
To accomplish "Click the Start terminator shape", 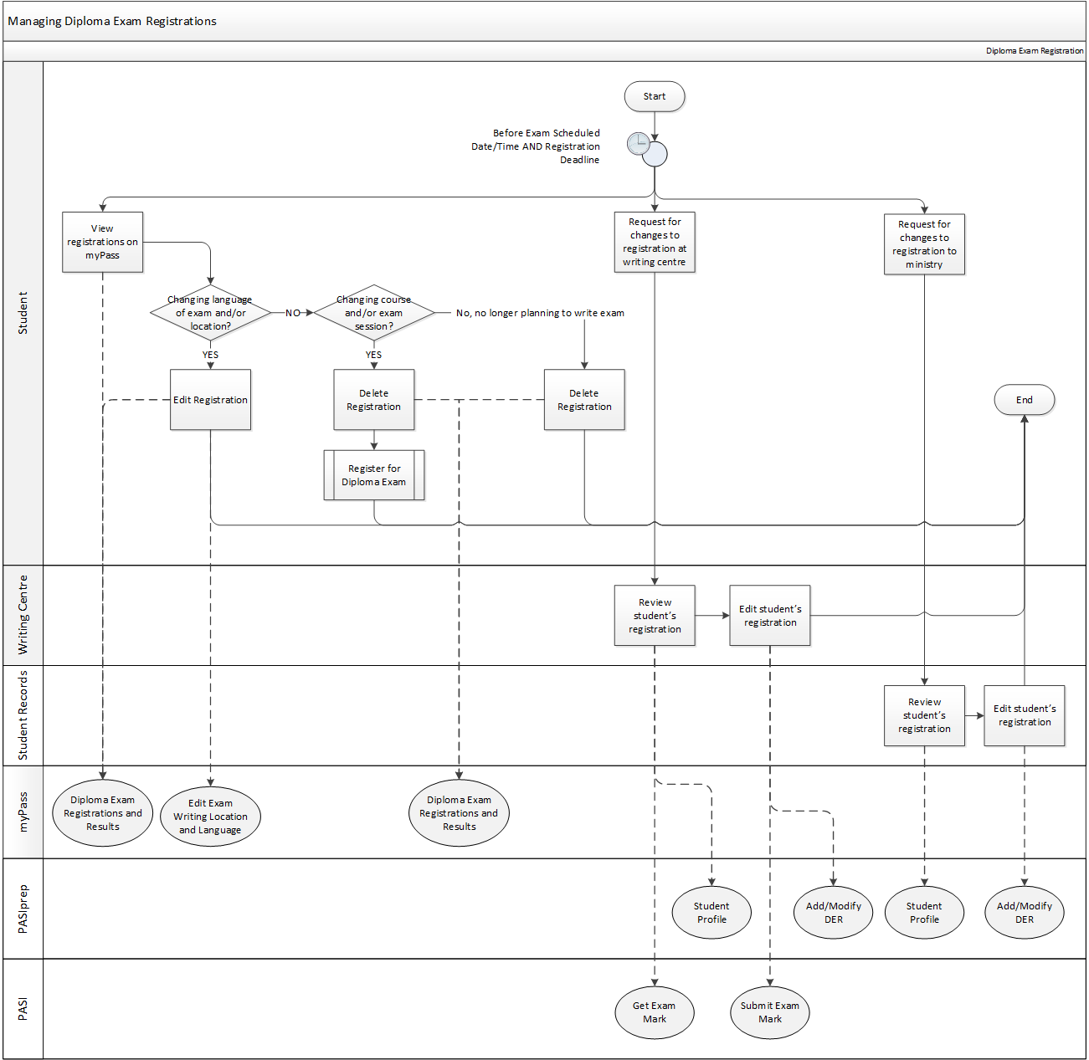I will 654,96.
